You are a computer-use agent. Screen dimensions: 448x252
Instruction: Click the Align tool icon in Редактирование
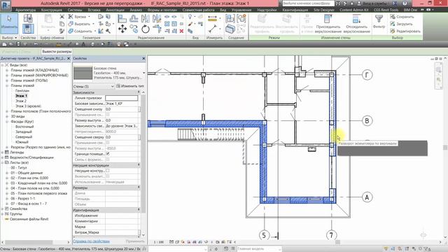coord(122,19)
